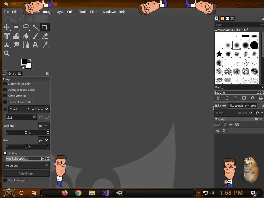The height and width of the screenshot is (198, 264).
Task: Expand the brush filter dropdown arrow
Action: 262,24
